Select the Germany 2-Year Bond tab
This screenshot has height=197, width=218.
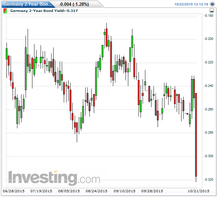point(28,4)
